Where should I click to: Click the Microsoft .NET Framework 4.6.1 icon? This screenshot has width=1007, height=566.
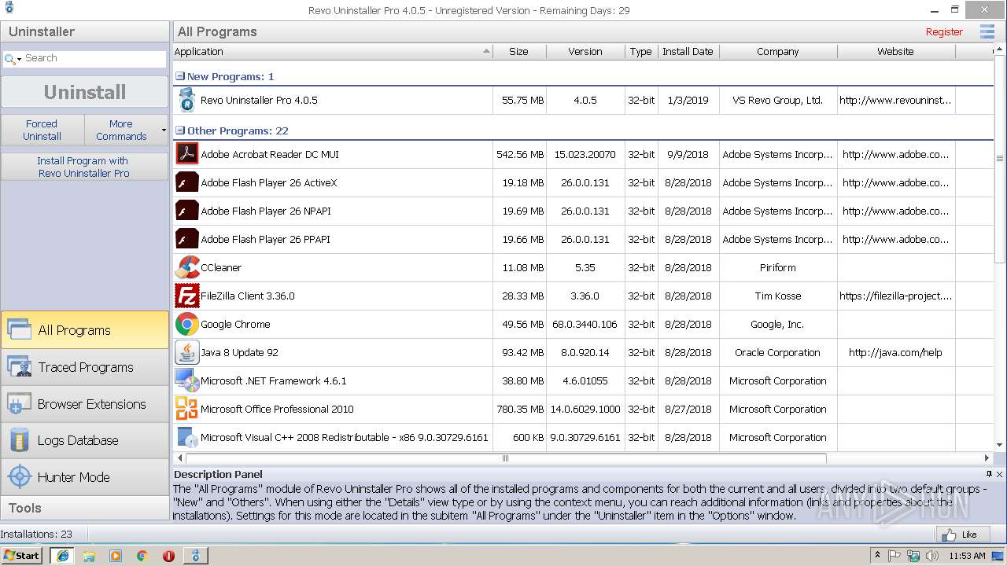pos(186,380)
